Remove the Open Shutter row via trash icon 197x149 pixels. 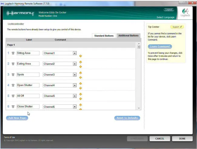pyautogui.click(x=13, y=85)
